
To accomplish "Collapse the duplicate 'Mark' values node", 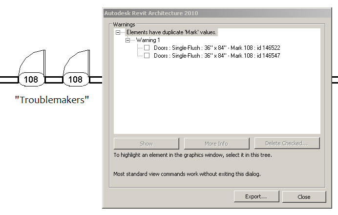I will coord(118,33).
